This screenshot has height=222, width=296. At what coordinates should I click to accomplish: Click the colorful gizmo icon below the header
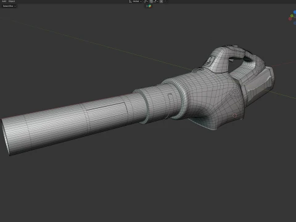(150, 6)
